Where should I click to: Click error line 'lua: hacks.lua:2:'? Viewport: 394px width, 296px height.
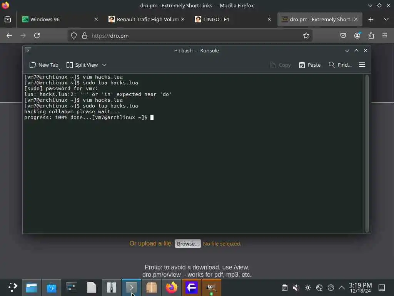point(98,94)
